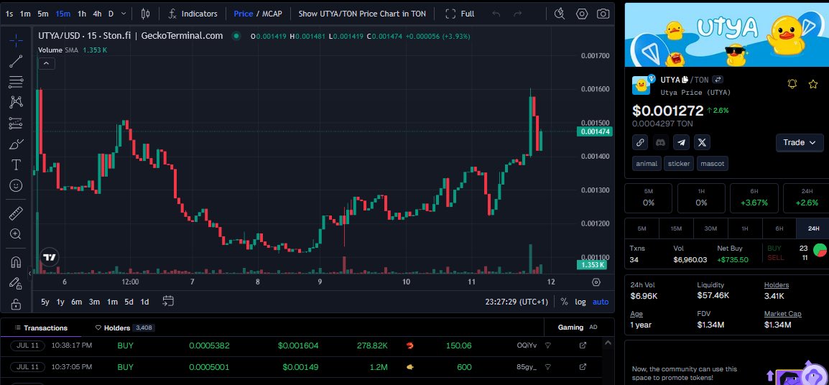Viewport: 829px width, 385px height.
Task: Open the candlestick chart style menu
Action: pyautogui.click(x=145, y=14)
